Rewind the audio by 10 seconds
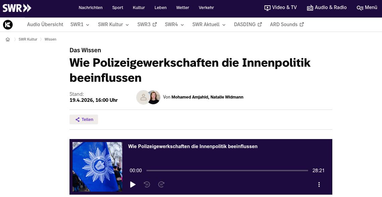The width and height of the screenshot is (382, 197). [x=147, y=185]
